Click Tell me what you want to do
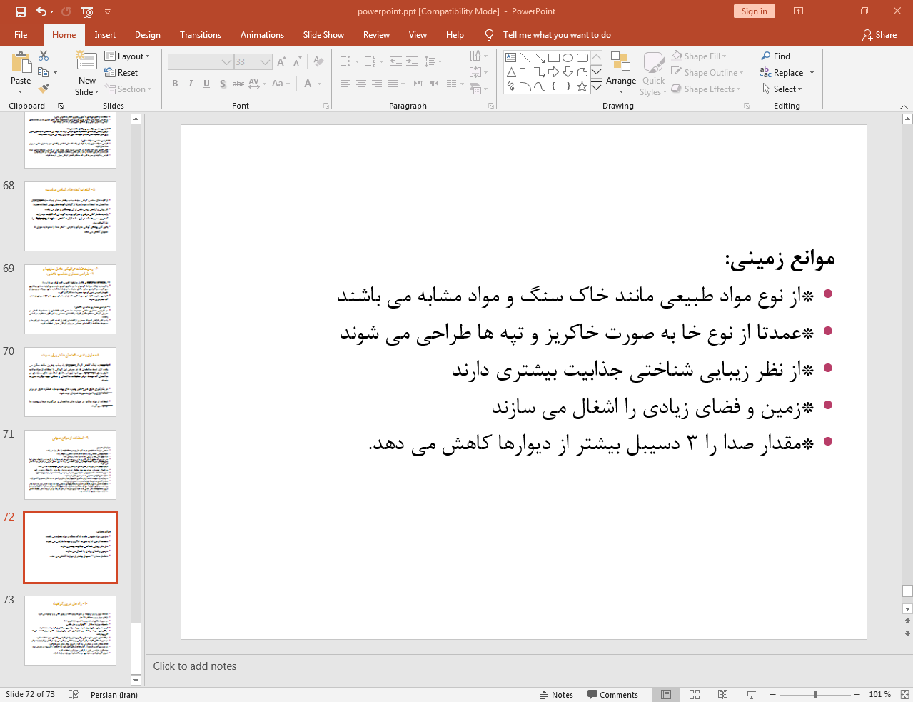The image size is (913, 702). (557, 34)
